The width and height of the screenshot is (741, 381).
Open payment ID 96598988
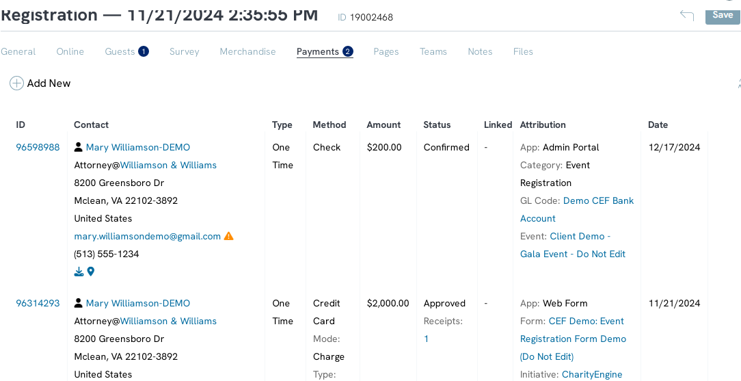point(38,147)
